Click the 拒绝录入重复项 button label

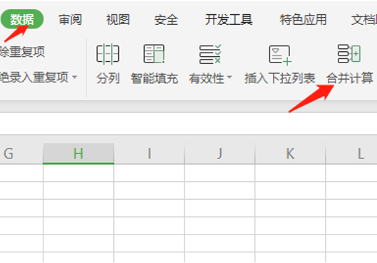click(34, 77)
